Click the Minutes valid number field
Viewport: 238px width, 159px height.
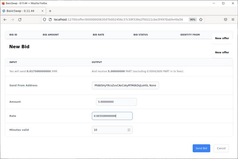(x=112, y=130)
